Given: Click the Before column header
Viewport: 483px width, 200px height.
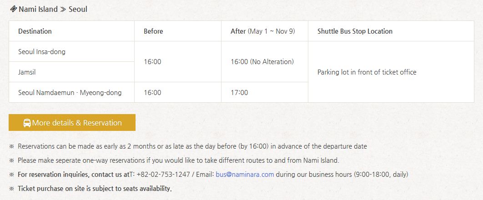Looking at the screenshot, I should click(x=153, y=31).
